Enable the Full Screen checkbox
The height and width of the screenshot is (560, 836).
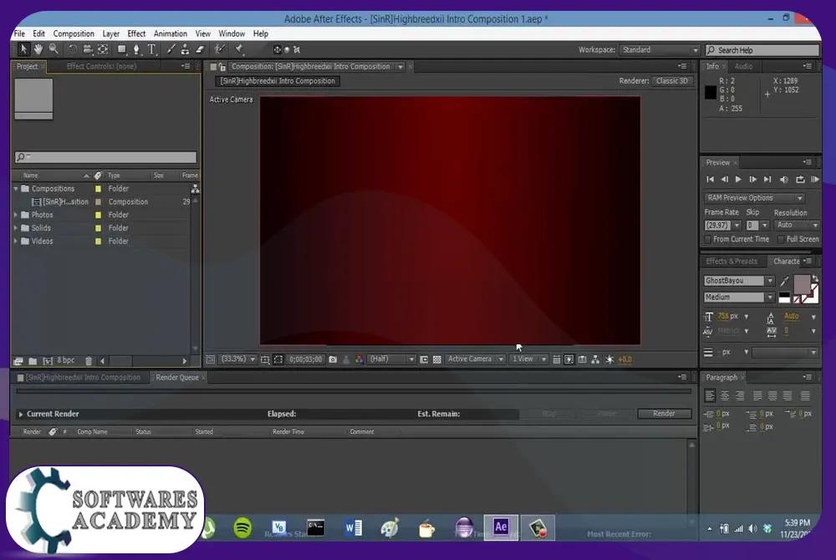pos(781,239)
